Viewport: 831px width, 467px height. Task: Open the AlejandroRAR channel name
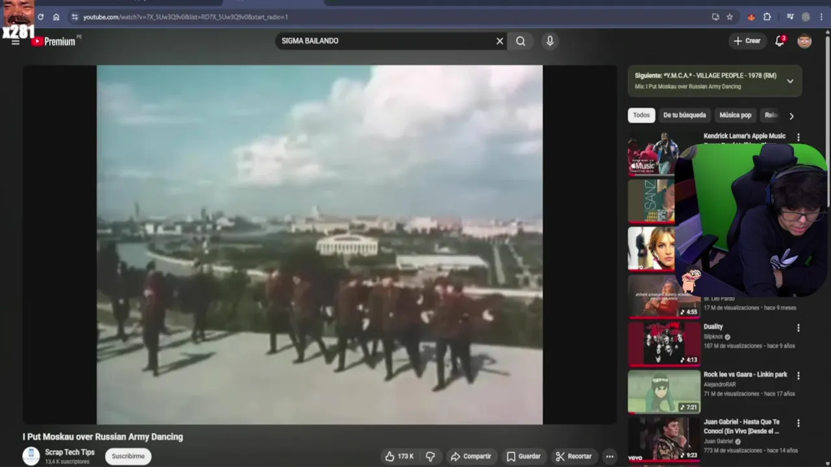click(720, 385)
